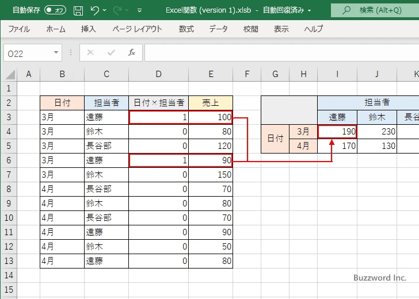Click the 担当者 header cell C2
Screen dimensions: 419x299
pos(106,103)
